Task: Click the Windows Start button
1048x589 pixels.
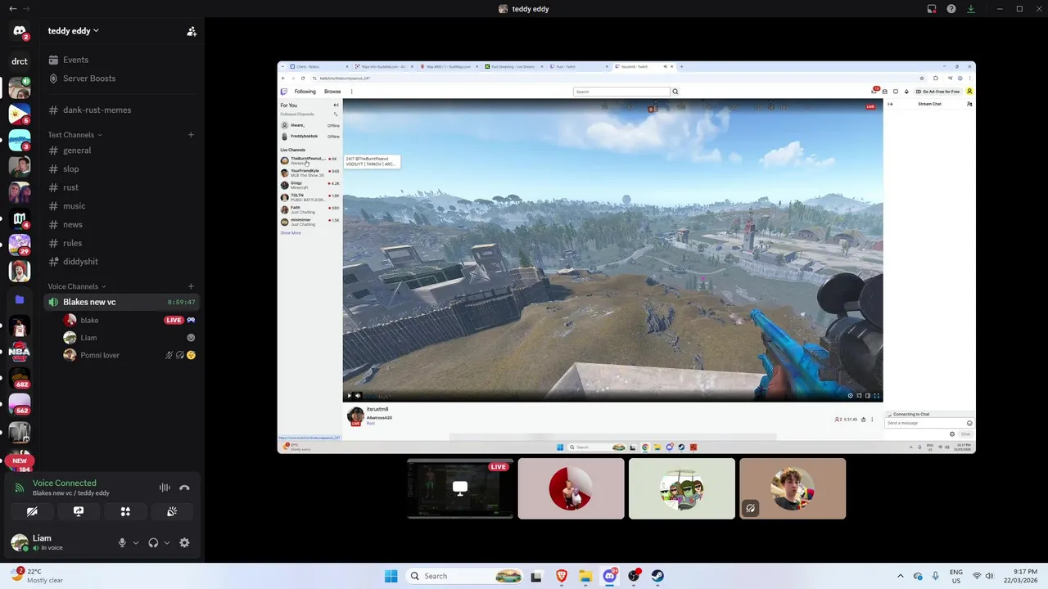Action: coord(391,576)
